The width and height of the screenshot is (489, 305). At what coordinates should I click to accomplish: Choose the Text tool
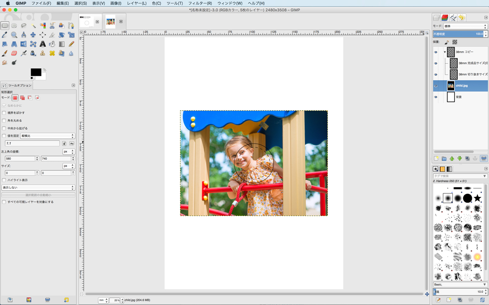click(x=43, y=44)
